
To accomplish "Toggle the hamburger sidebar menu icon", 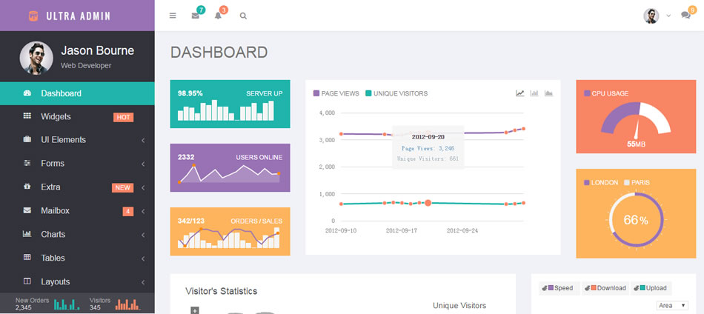I will (173, 16).
